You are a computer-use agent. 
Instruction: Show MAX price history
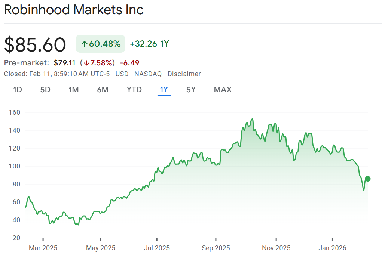point(223,90)
